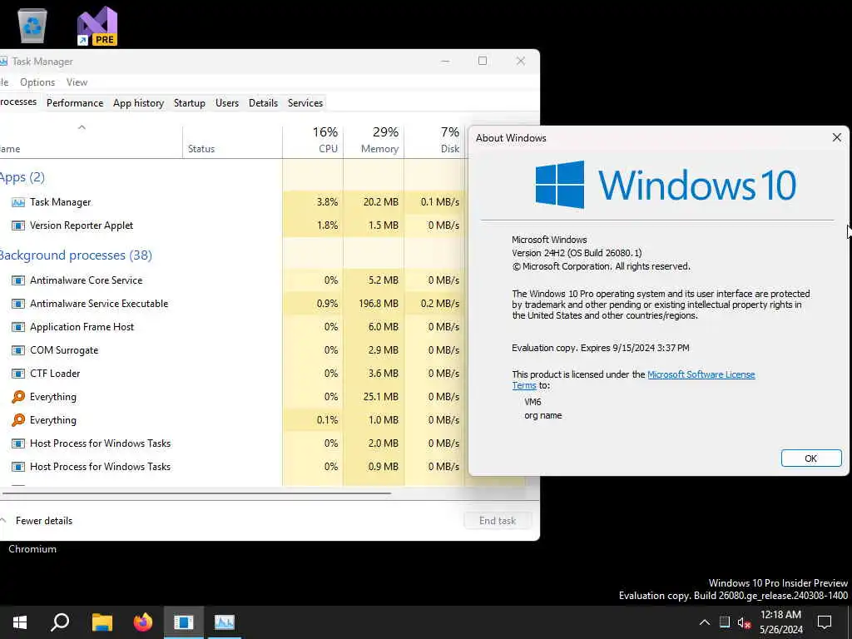The image size is (852, 639).
Task: Sort processes by the CPU column
Action: [x=313, y=140]
